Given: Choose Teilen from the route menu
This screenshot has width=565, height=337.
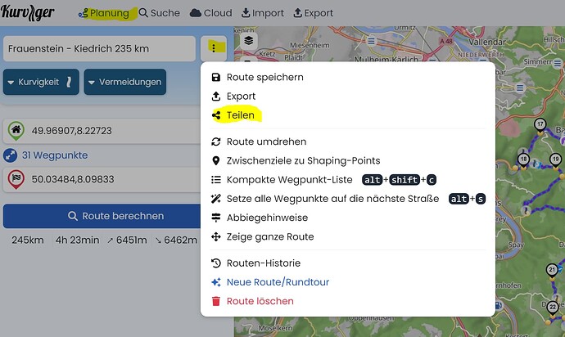Looking at the screenshot, I should coord(241,115).
